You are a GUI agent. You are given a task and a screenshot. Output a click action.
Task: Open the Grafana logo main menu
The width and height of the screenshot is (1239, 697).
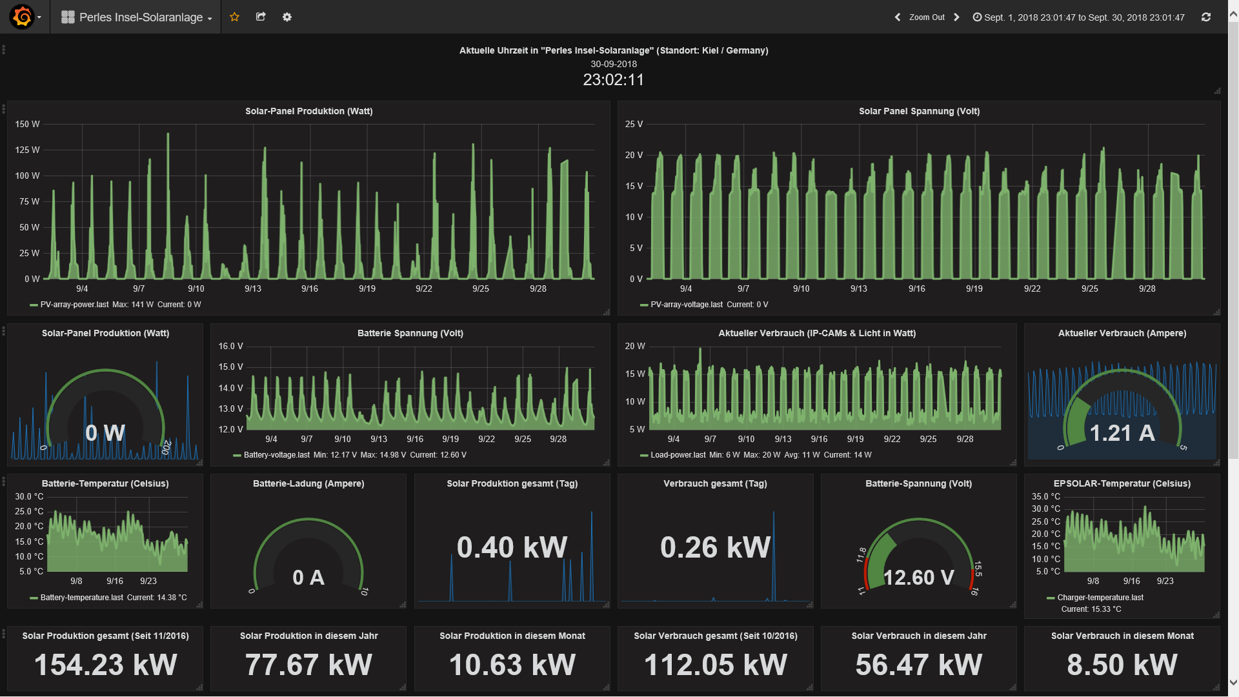click(x=22, y=17)
